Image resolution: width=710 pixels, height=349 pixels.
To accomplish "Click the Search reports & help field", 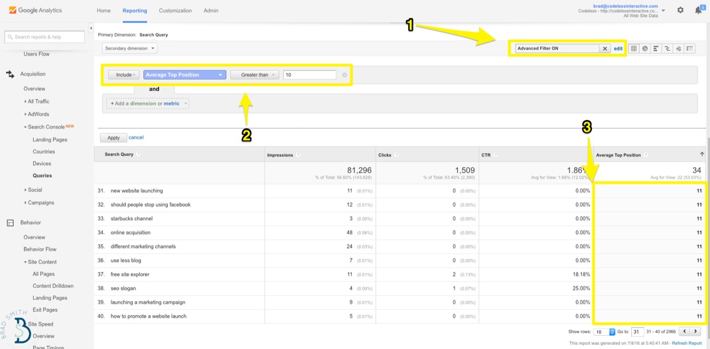I will pyautogui.click(x=44, y=37).
